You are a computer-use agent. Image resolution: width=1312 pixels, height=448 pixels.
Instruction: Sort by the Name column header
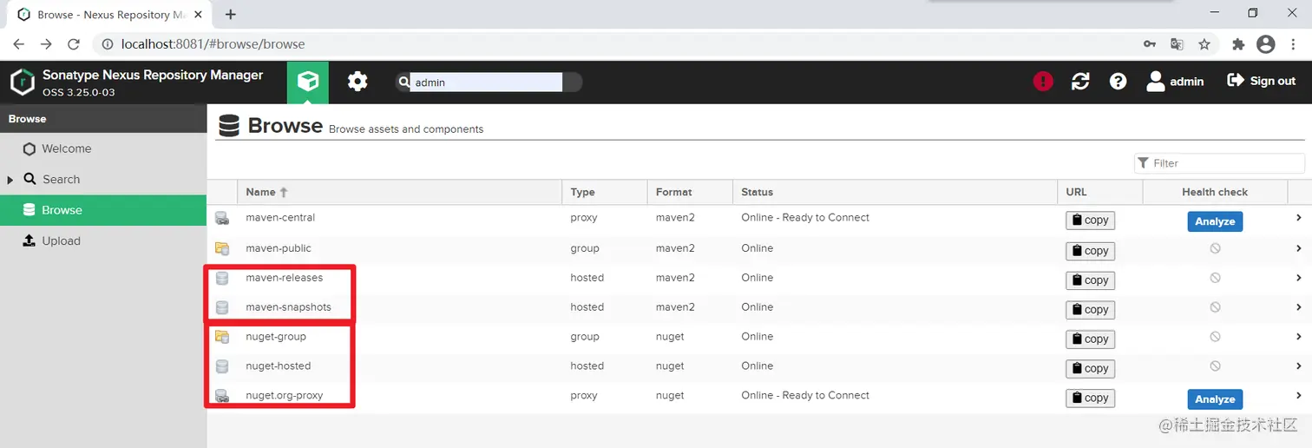click(399, 192)
